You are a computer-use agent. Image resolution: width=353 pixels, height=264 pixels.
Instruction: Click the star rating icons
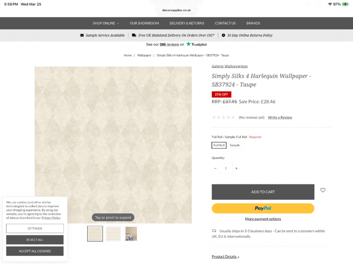tap(223, 118)
